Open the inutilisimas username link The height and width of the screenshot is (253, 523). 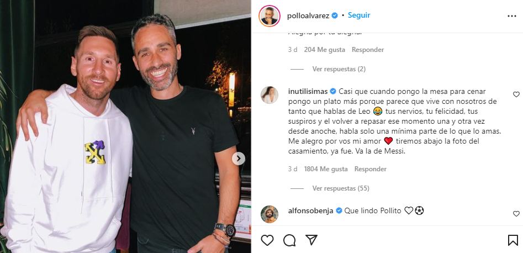(x=308, y=91)
